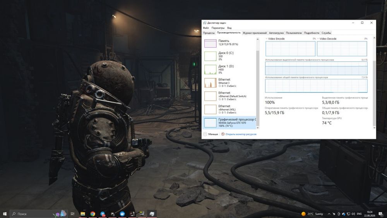Select Диск 0 (C:) SSD entry
The image size is (387, 218).
[229, 56]
